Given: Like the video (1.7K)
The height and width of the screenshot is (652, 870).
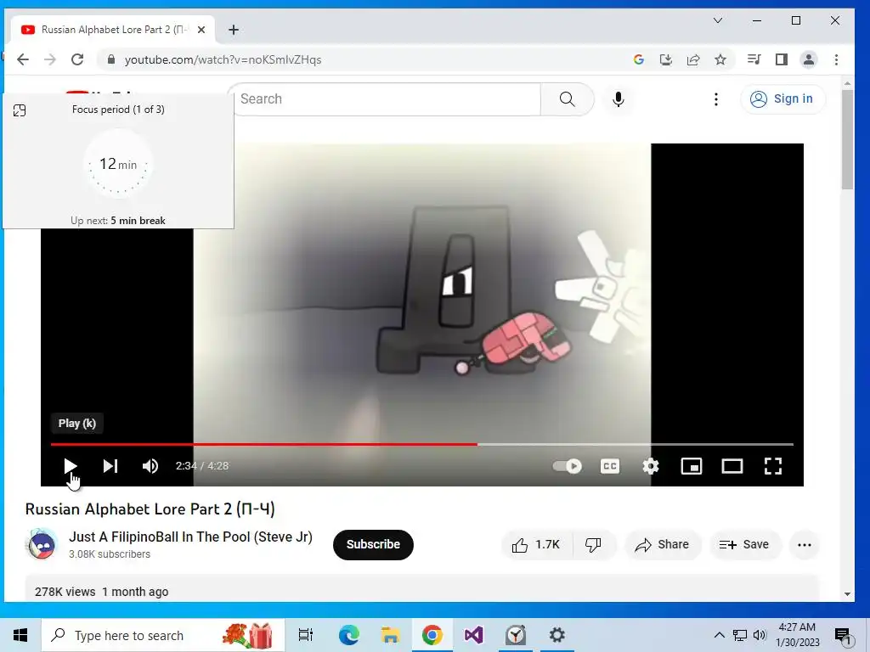Looking at the screenshot, I should (536, 545).
